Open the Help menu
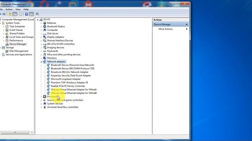This screenshot has width=252, height=141. tap(26, 9)
